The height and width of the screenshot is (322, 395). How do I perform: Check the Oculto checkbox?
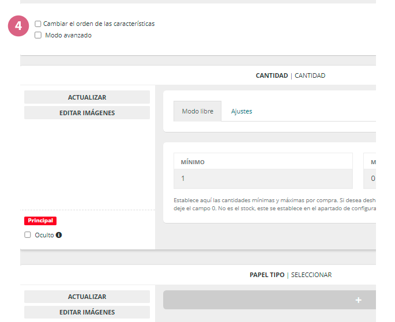click(28, 235)
